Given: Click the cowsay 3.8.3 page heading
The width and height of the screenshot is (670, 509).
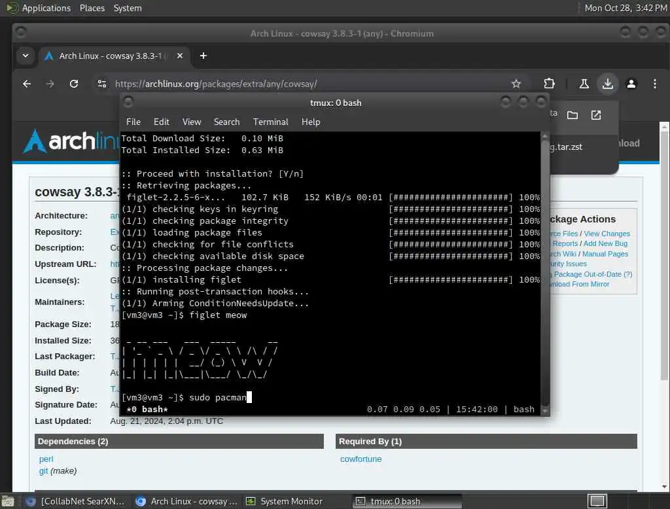Looking at the screenshot, I should (77, 192).
